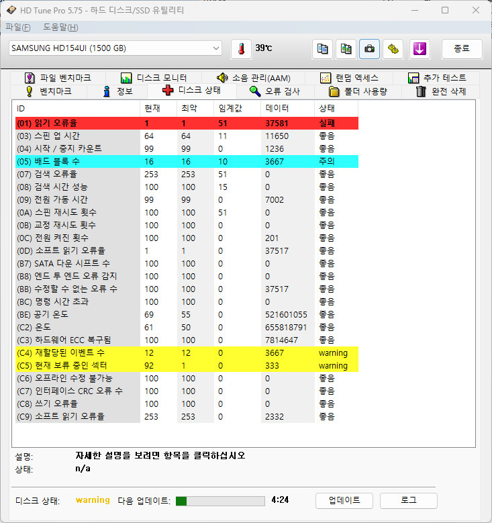Image resolution: width=492 pixels, height=523 pixels.
Task: Click the 데이터 column header
Action: [287, 108]
